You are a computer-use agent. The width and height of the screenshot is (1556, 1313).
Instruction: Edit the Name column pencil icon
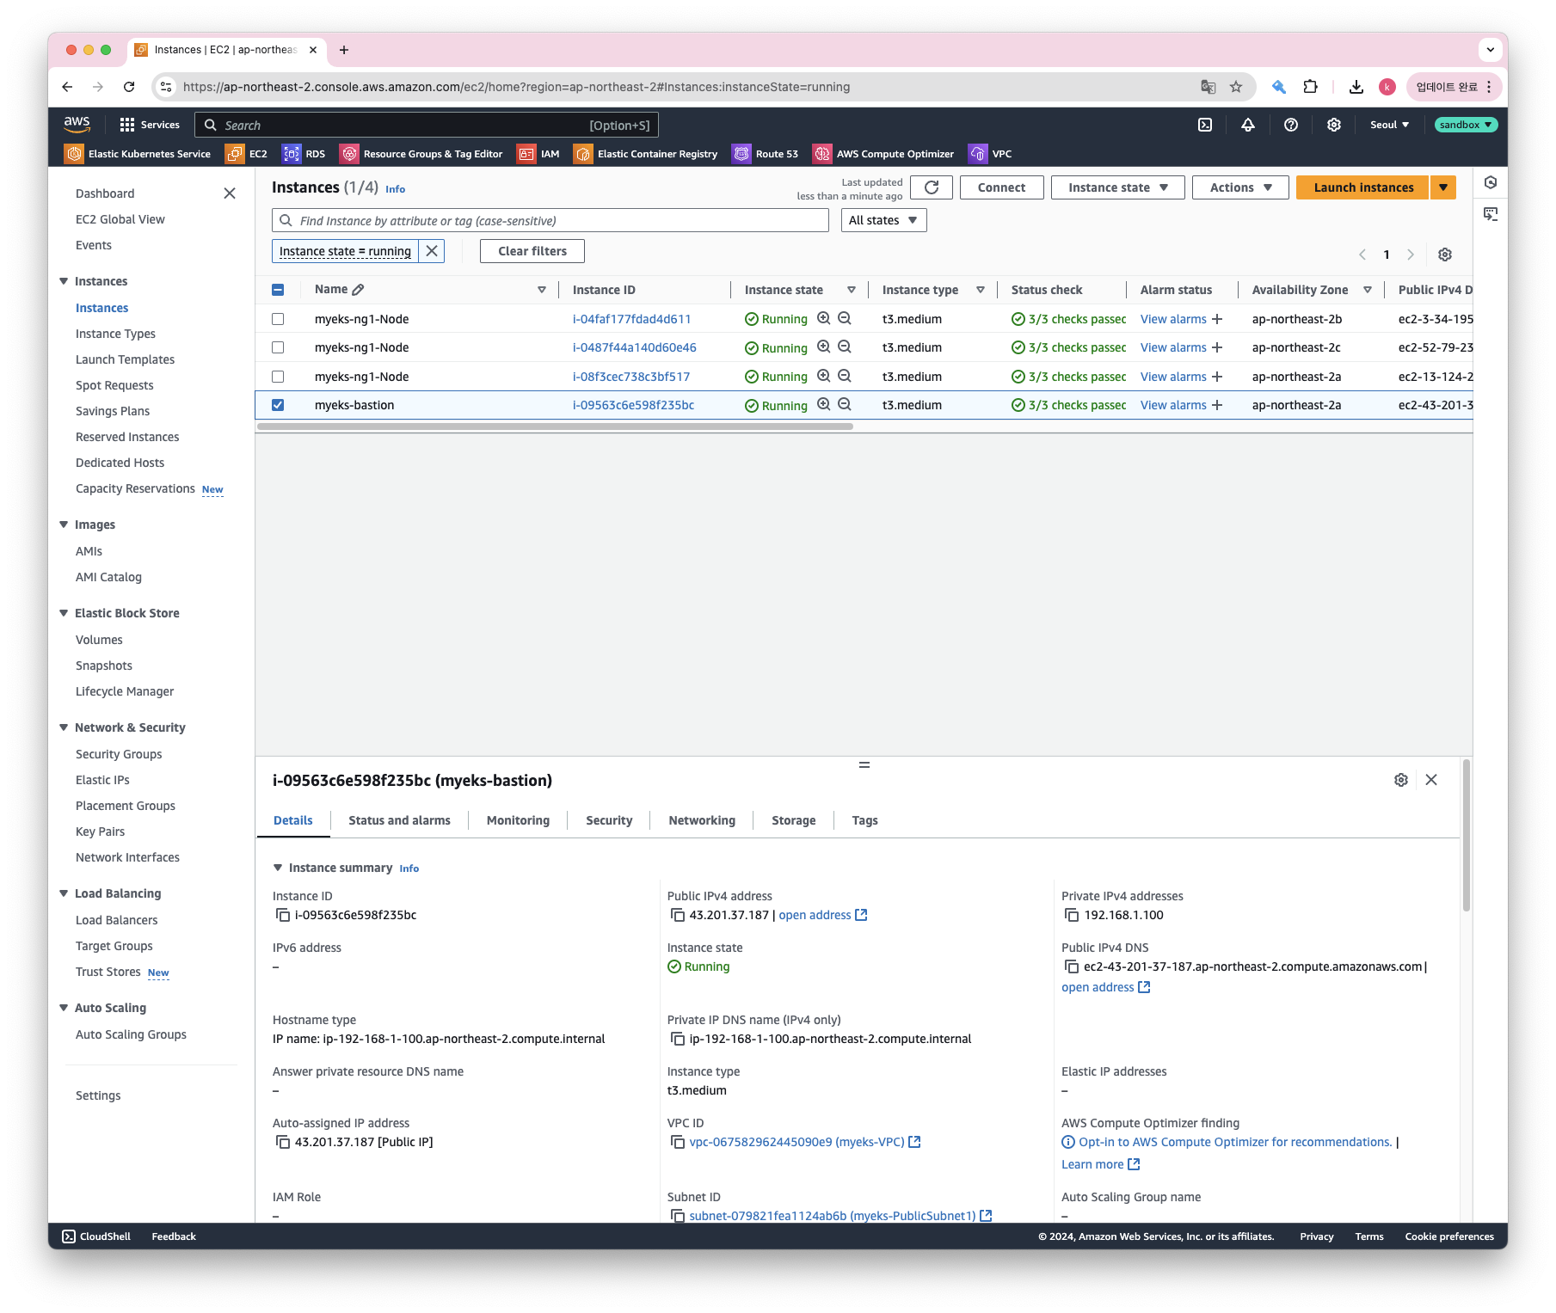click(x=359, y=290)
